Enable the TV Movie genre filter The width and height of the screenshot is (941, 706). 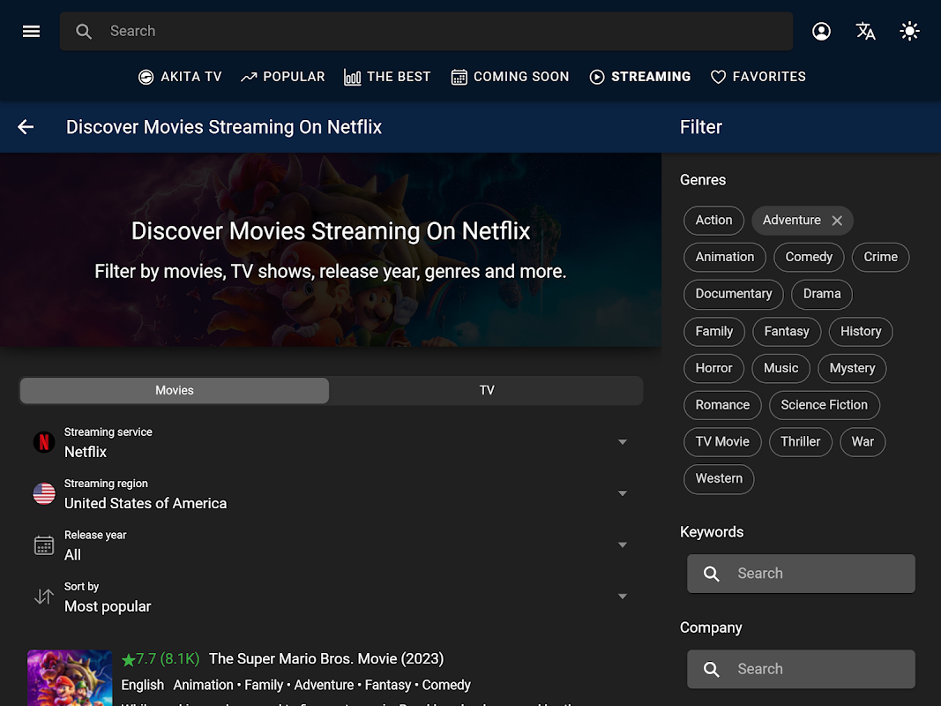(x=722, y=442)
